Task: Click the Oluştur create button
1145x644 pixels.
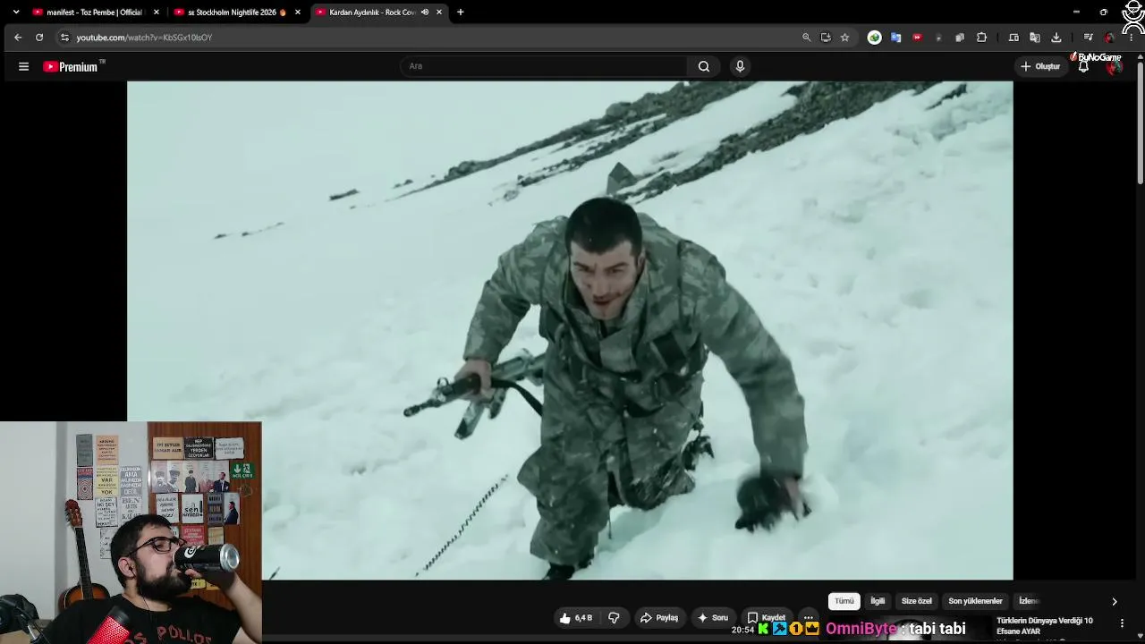Action: [1040, 66]
